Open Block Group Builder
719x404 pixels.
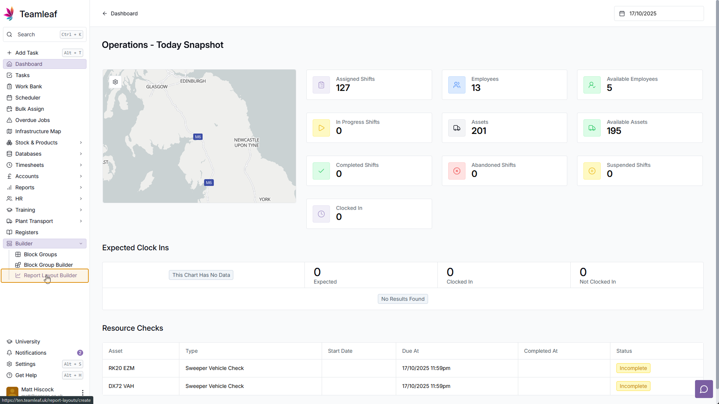48,265
